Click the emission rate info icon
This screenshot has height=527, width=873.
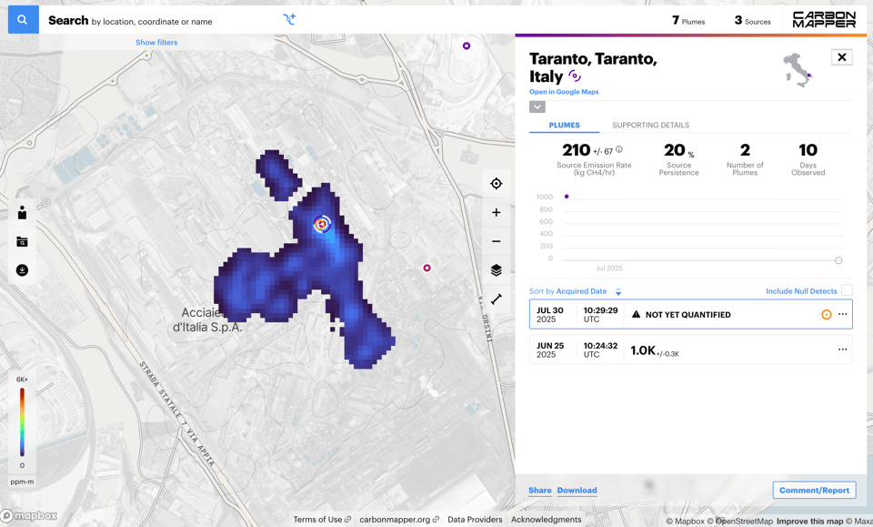coord(619,149)
